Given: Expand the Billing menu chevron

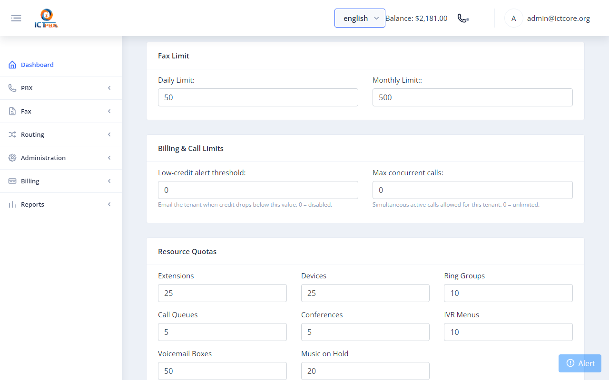Looking at the screenshot, I should click(x=109, y=181).
